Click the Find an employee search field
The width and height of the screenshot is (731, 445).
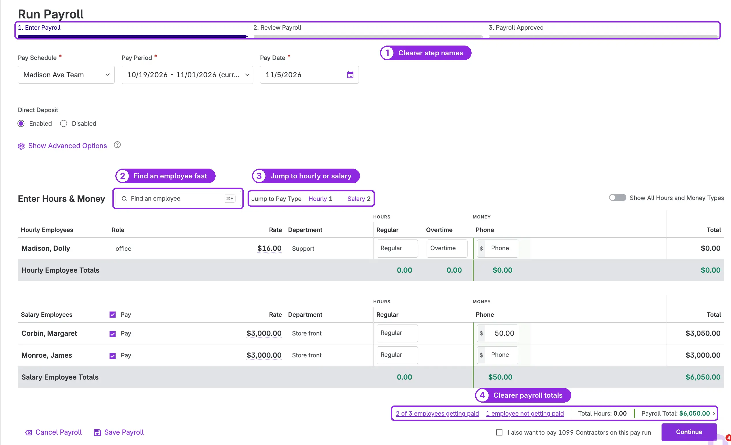coord(178,199)
